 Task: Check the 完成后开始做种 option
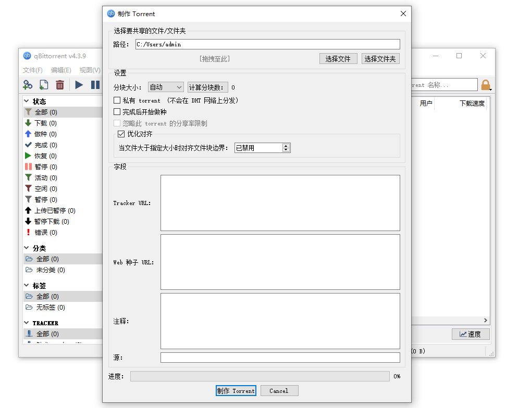click(117, 112)
